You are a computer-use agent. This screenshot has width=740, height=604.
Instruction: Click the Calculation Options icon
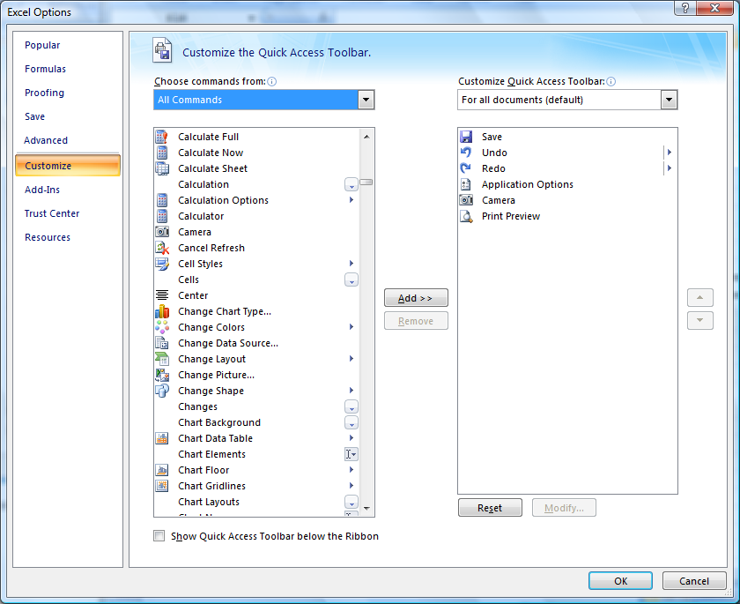[162, 200]
